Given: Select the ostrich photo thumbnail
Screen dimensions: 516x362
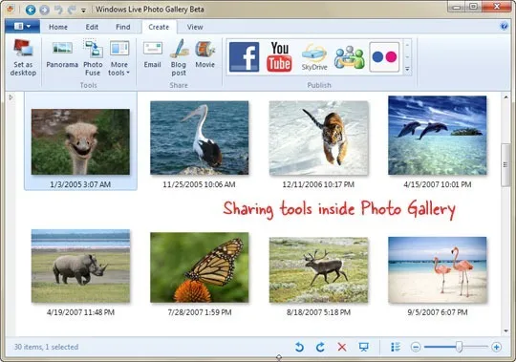Looking at the screenshot, I should click(x=80, y=141).
